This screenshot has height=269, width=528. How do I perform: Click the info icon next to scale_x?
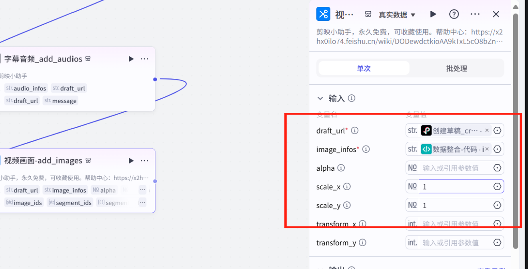coord(347,187)
